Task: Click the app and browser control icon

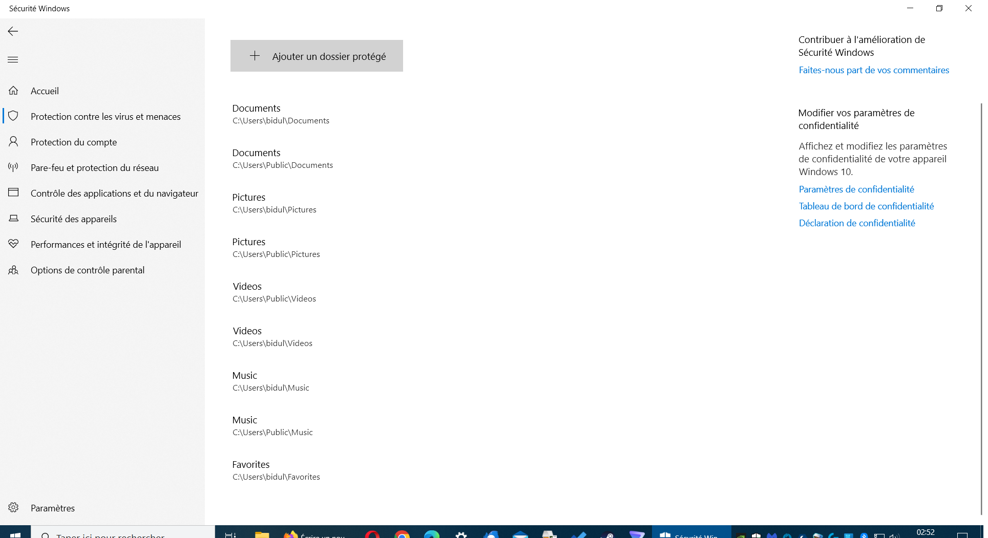Action: (x=13, y=193)
